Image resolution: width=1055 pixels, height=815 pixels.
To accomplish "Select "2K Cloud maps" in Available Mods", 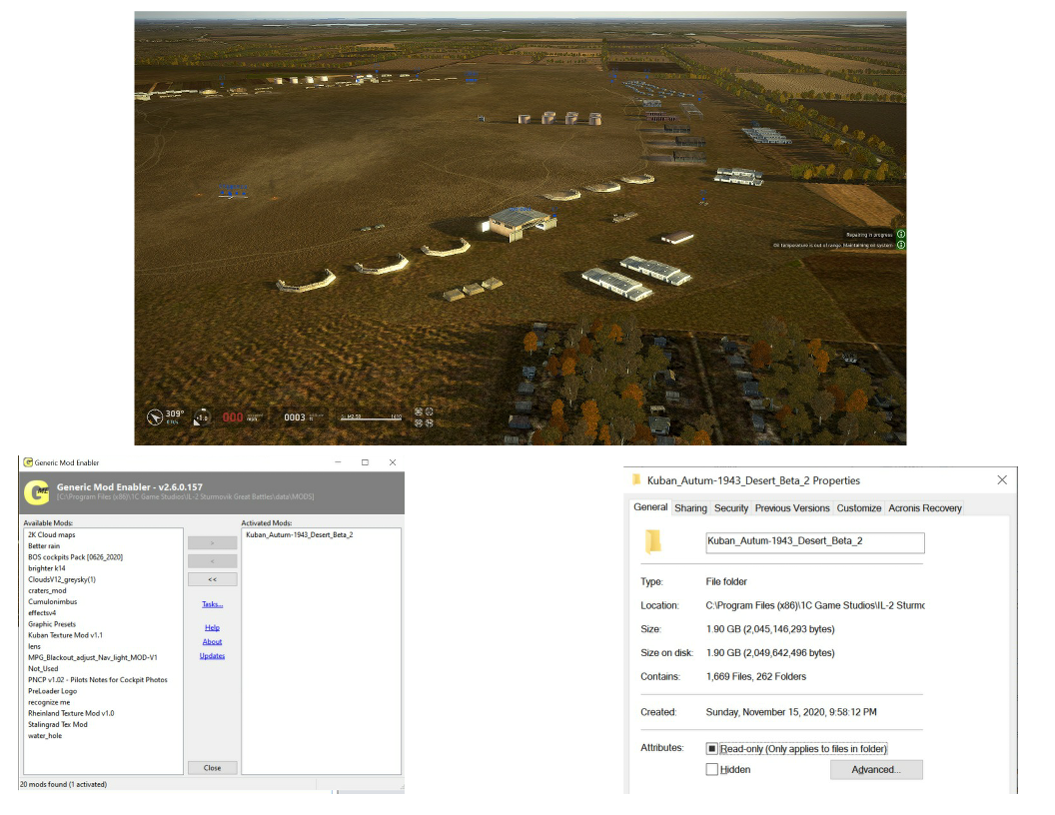I will 52,535.
